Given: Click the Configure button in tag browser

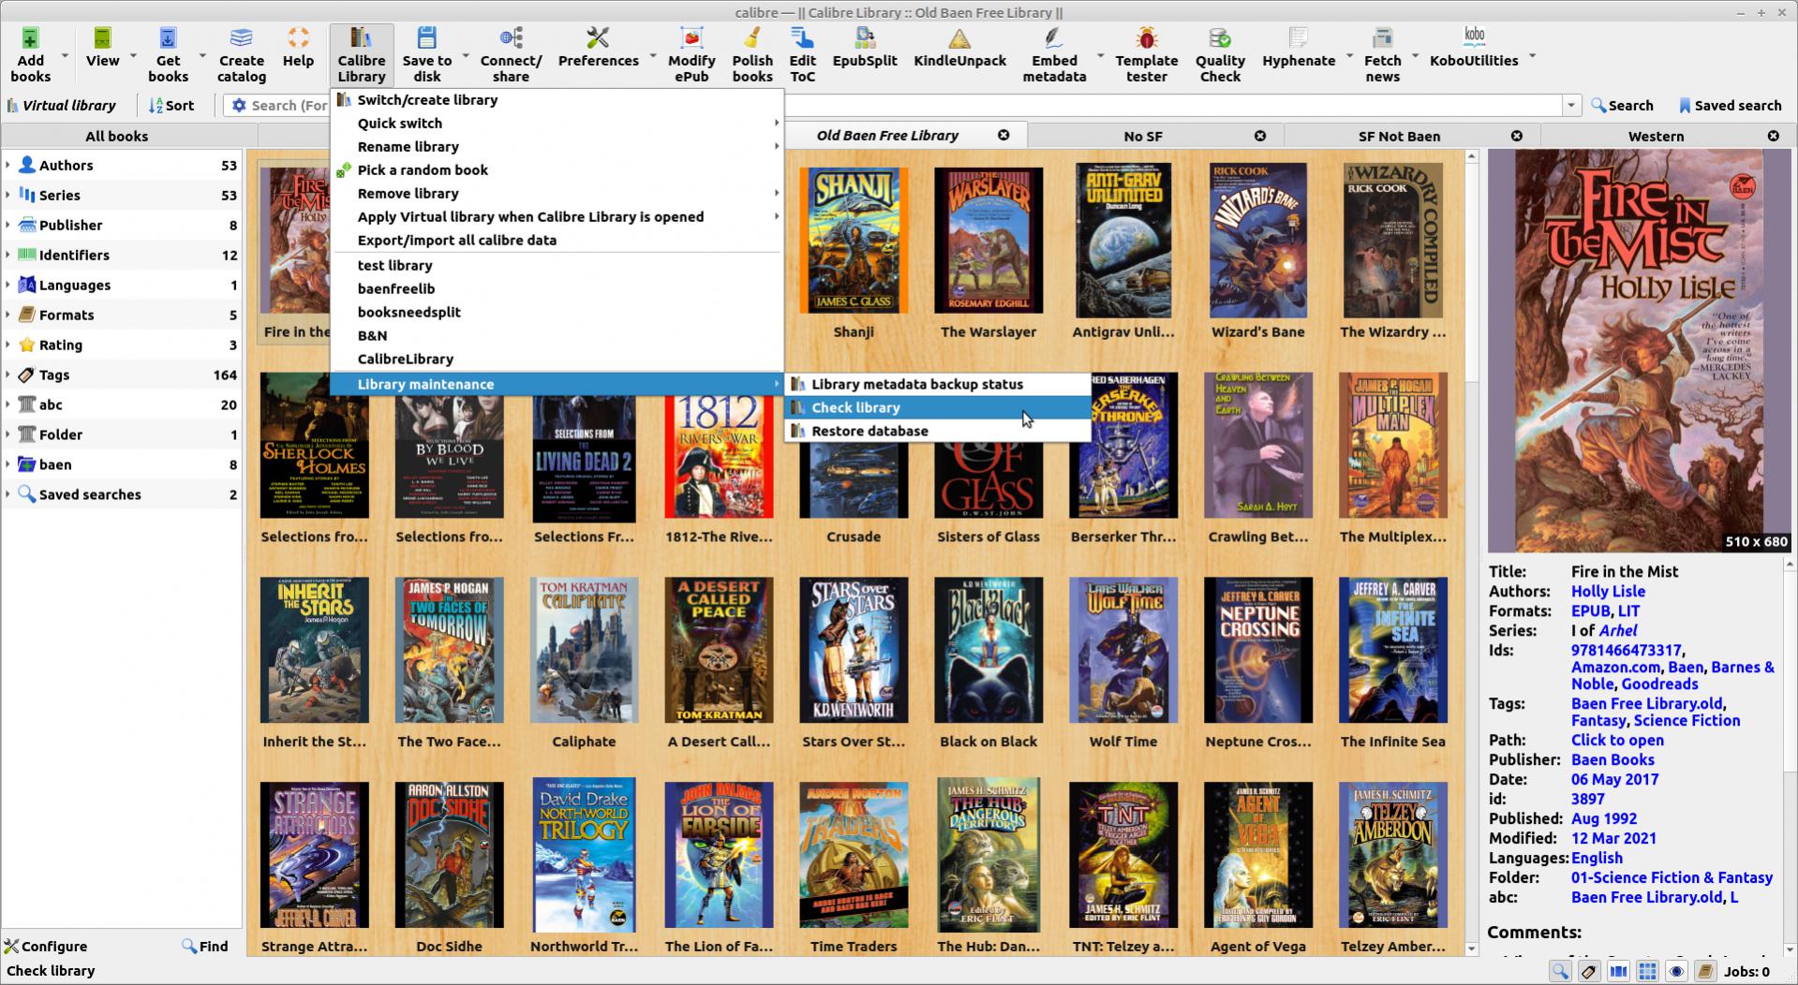Looking at the screenshot, I should click(x=46, y=947).
